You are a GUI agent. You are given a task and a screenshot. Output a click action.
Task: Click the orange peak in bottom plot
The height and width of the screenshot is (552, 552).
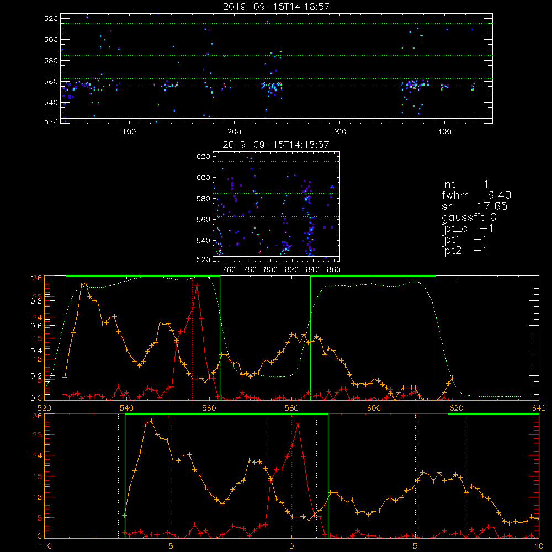click(x=151, y=421)
